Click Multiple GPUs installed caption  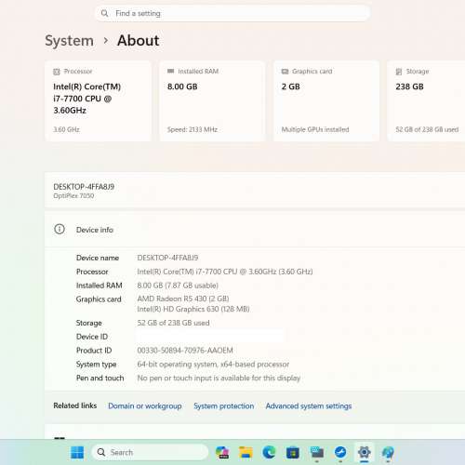coord(315,129)
